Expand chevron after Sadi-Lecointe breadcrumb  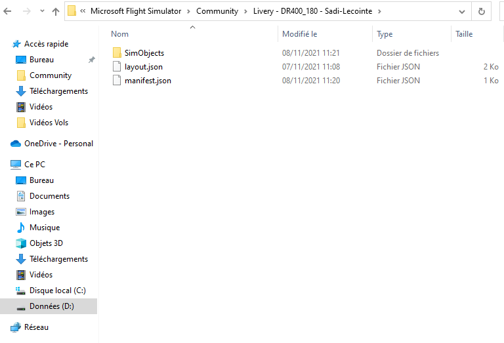tap(379, 12)
